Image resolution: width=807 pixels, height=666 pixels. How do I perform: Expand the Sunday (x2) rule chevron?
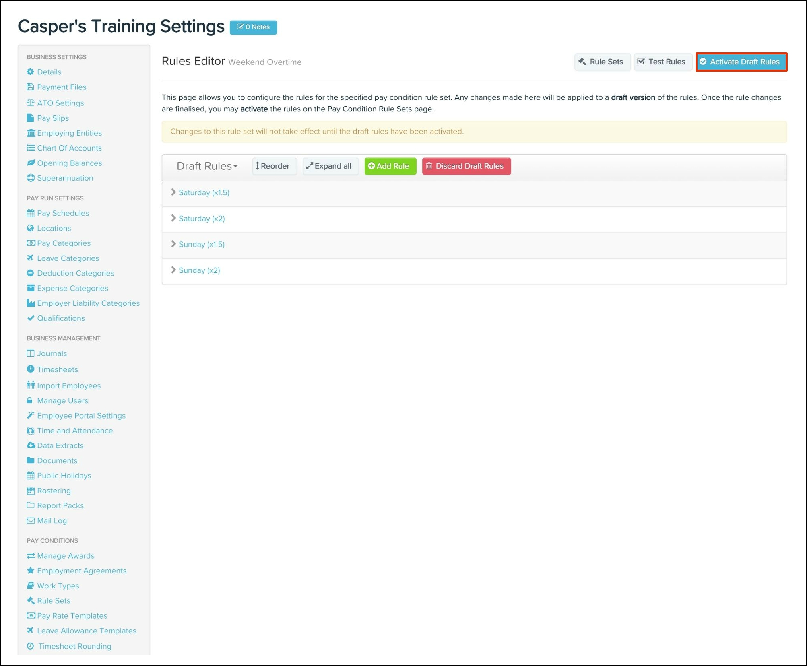tap(173, 270)
